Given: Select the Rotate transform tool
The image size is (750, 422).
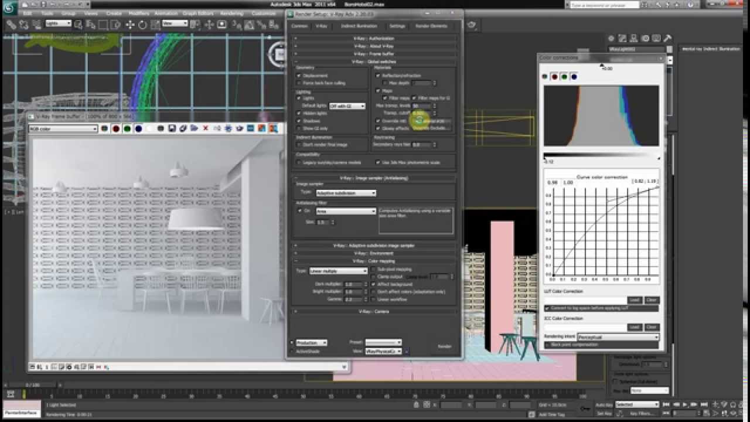Looking at the screenshot, I should tap(141, 25).
